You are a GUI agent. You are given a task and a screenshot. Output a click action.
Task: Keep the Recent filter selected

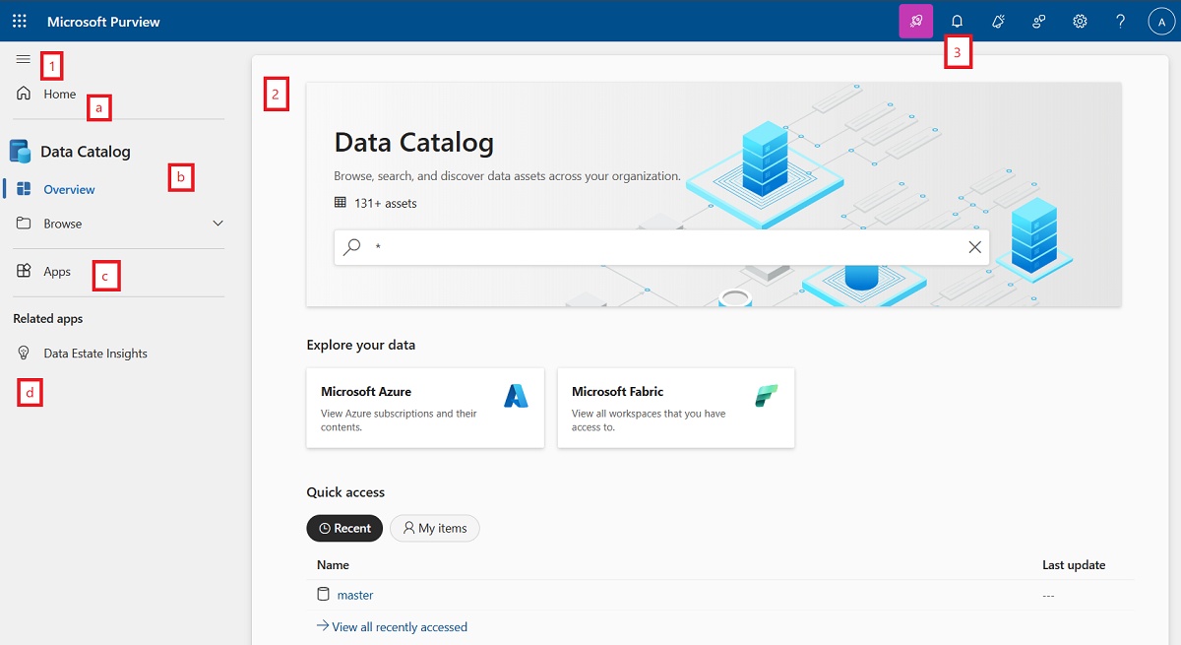pyautogui.click(x=344, y=528)
